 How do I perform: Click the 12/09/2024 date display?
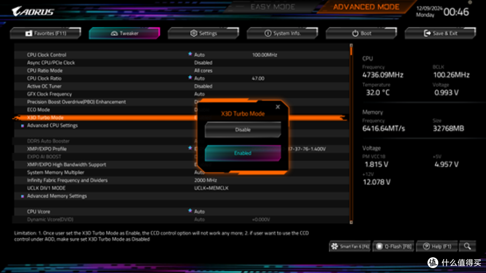(x=429, y=8)
